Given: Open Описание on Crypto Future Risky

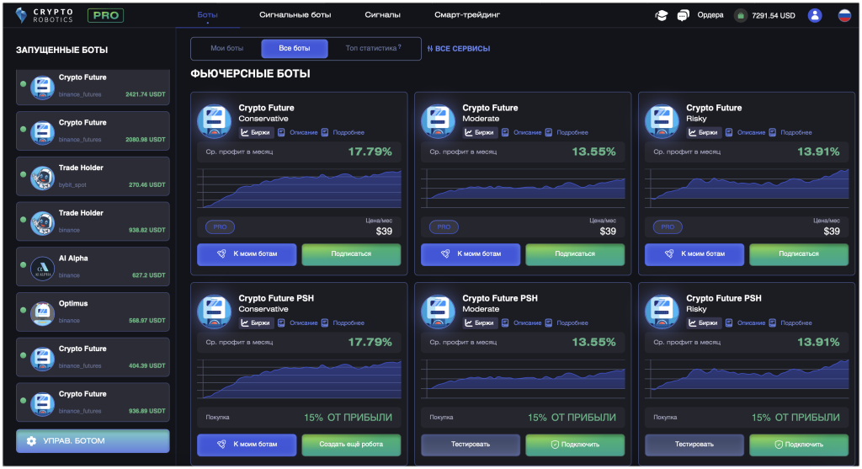Looking at the screenshot, I should pyautogui.click(x=751, y=132).
